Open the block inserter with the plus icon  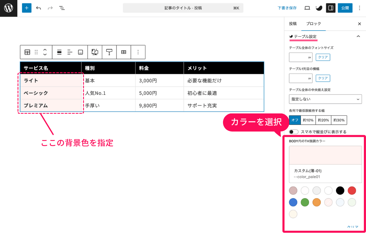click(27, 8)
